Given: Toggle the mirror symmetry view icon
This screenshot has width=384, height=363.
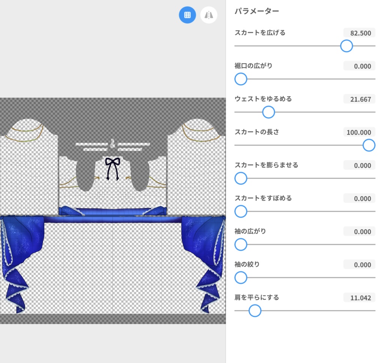Looking at the screenshot, I should (x=208, y=15).
